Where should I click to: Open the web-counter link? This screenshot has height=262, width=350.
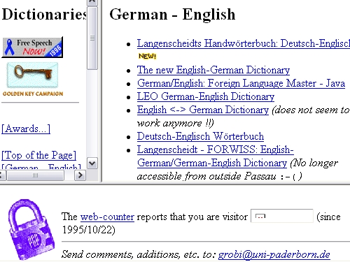[107, 217]
